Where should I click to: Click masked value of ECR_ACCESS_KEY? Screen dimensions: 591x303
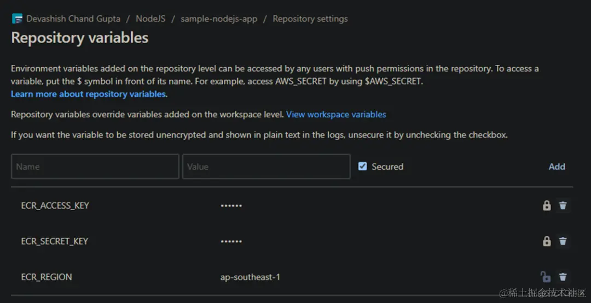coord(231,206)
